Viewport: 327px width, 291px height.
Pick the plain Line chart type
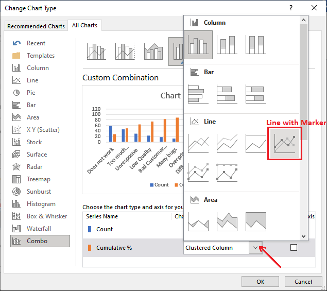pos(198,144)
